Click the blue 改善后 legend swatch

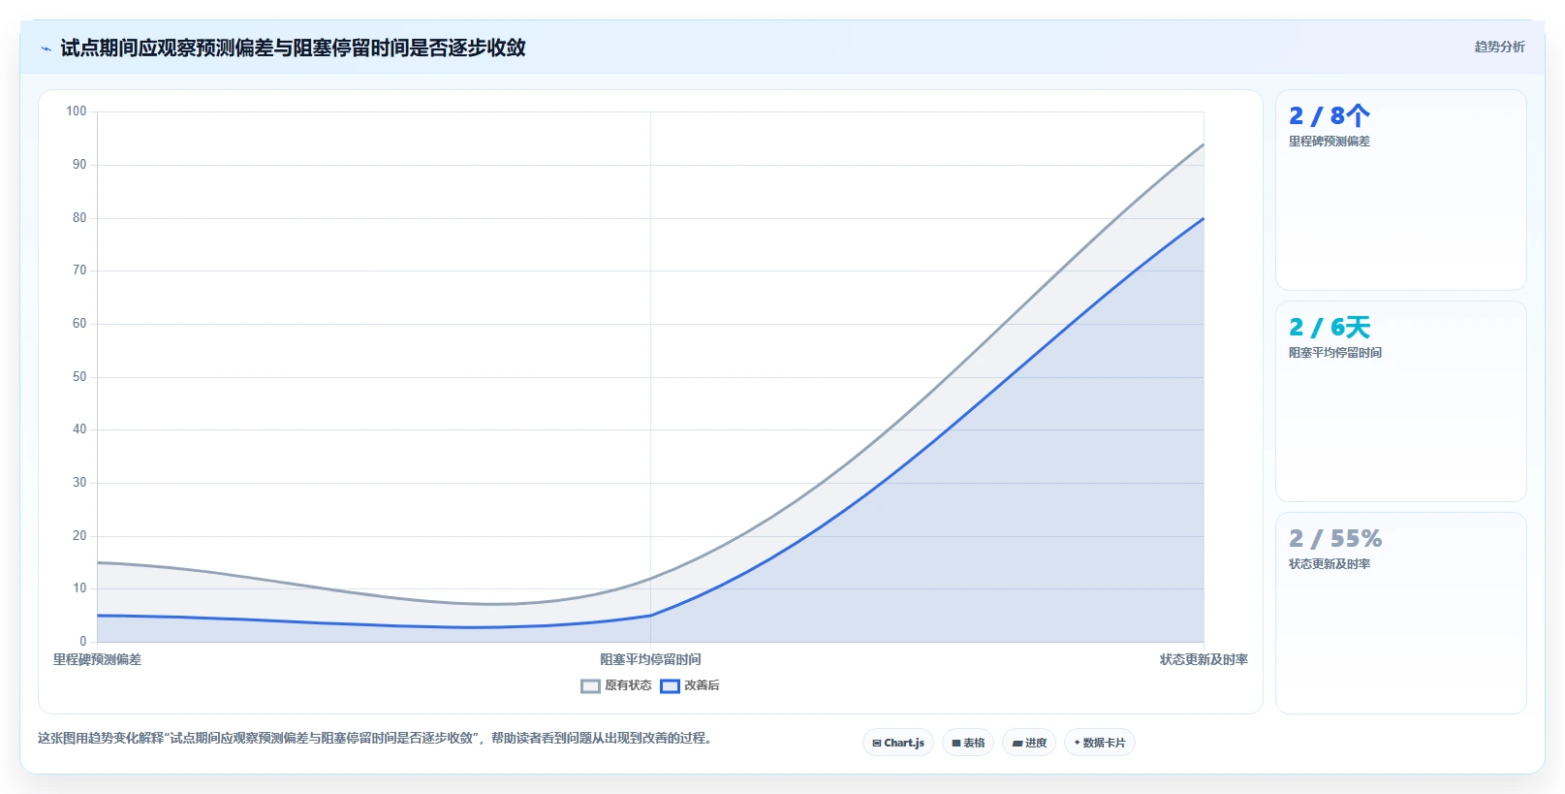point(670,686)
